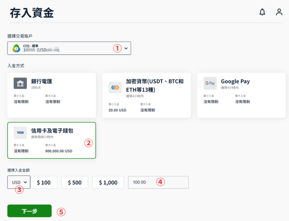The height and width of the screenshot is (221, 289).
Task: Select the 銀行電匯 deposit method
Action: (52, 95)
